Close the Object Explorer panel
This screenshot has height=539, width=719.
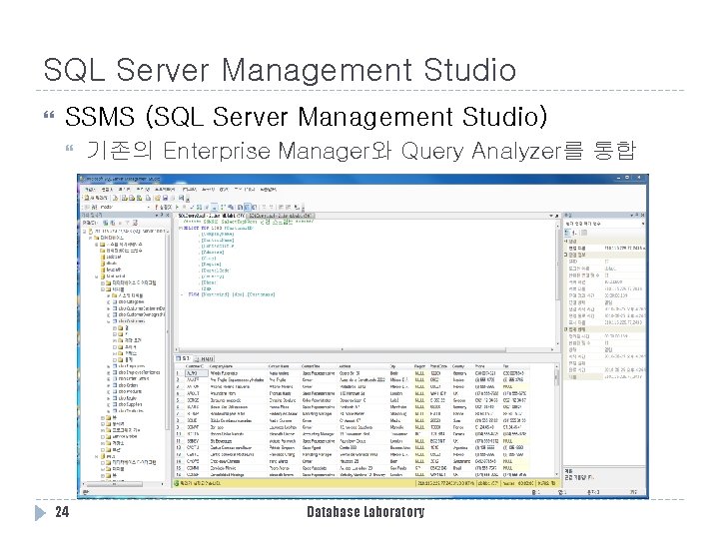click(168, 215)
